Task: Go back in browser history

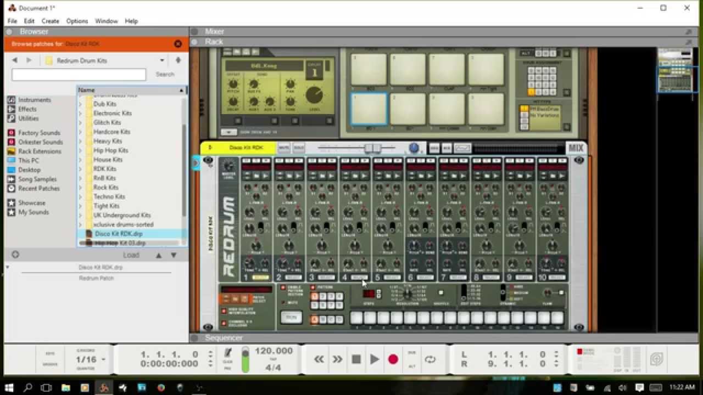Action: (15, 60)
